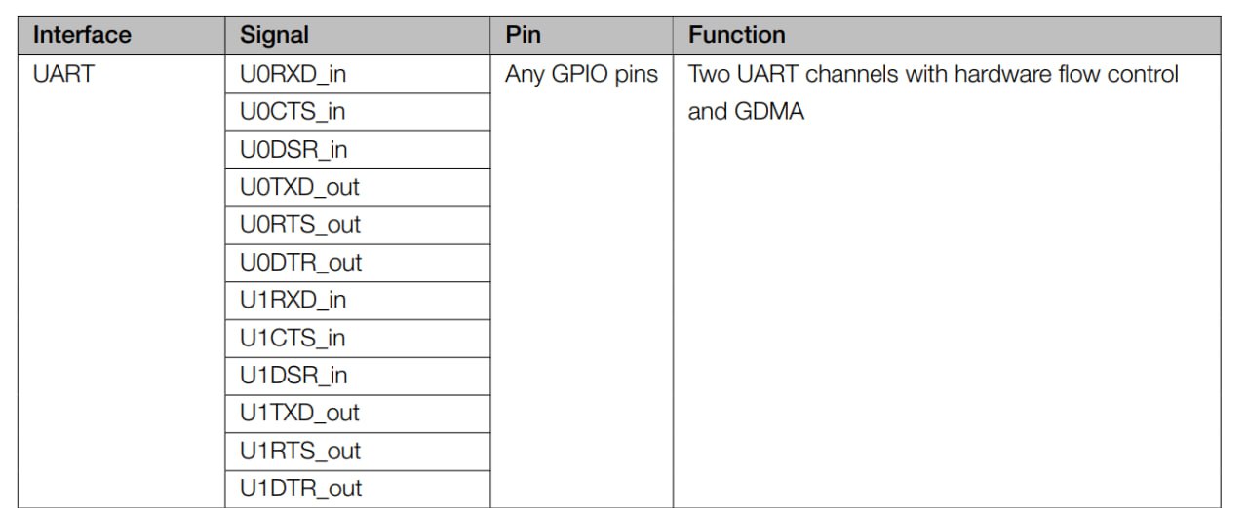Click the U1TXD_out signal row
This screenshot has width=1248, height=508.
[299, 413]
